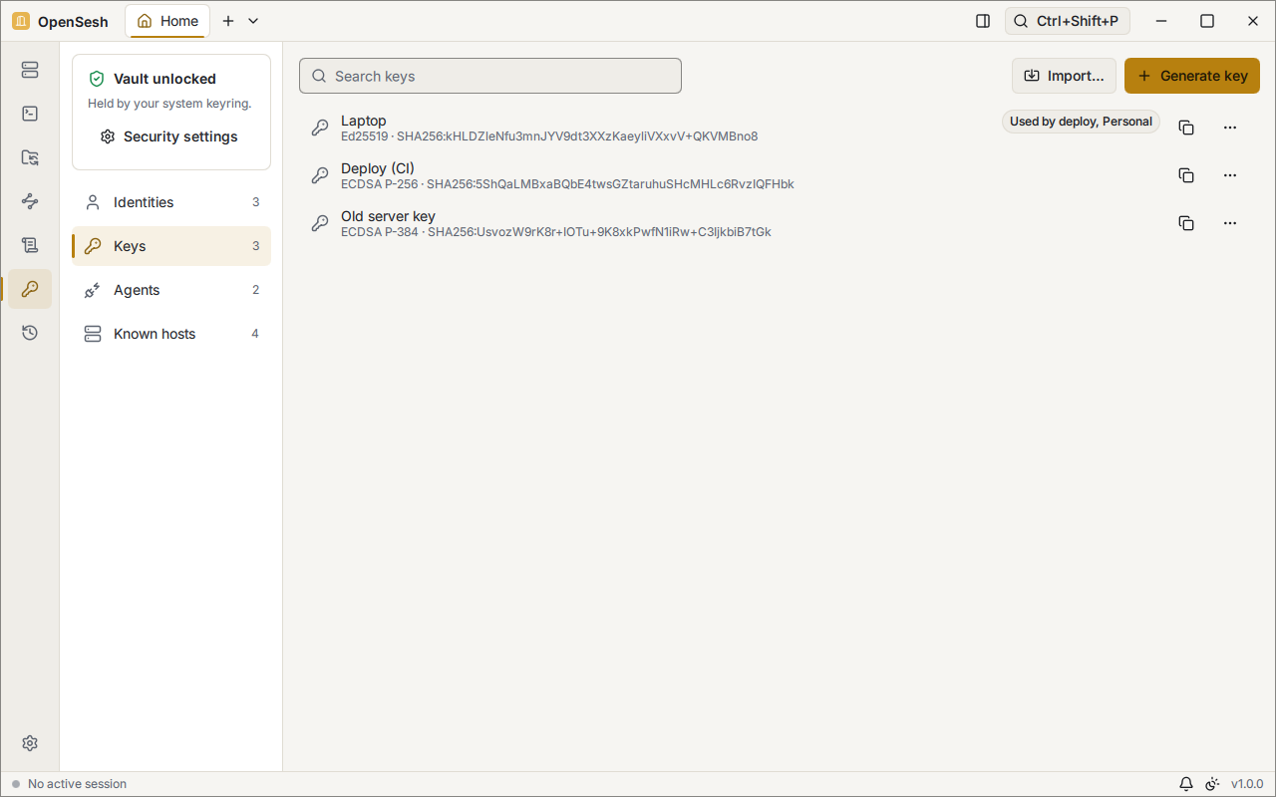Toggle the light/dark theme in the status bar
This screenshot has height=797, width=1276.
pos(1212,784)
